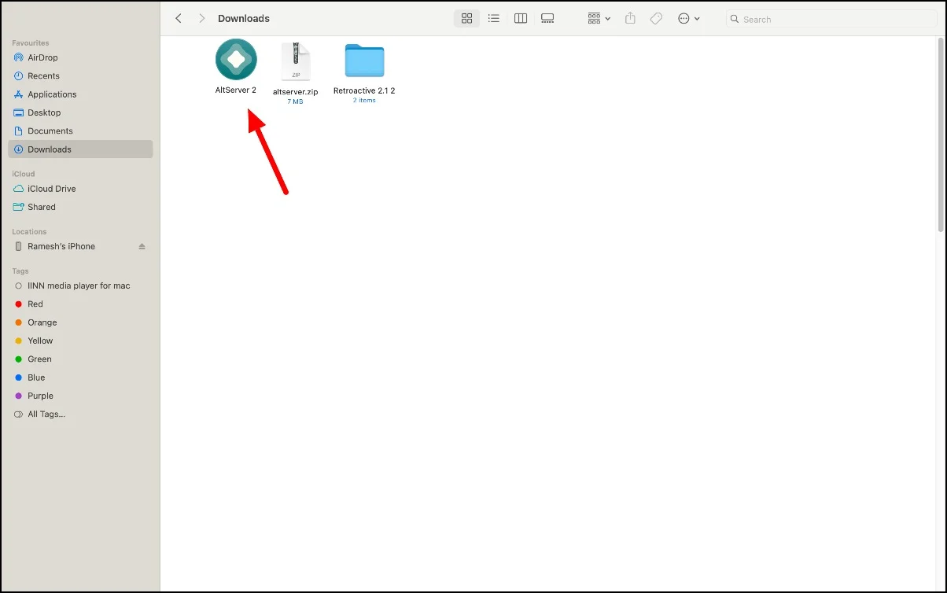This screenshot has height=593, width=947.
Task: Filter by the Purple tag
Action: pos(80,396)
